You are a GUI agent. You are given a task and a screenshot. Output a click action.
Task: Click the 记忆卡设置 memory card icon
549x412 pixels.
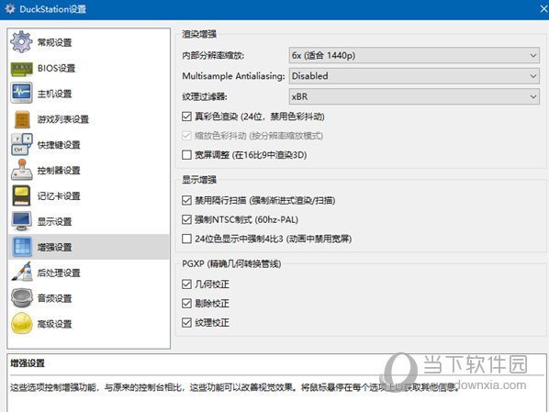[x=21, y=195]
